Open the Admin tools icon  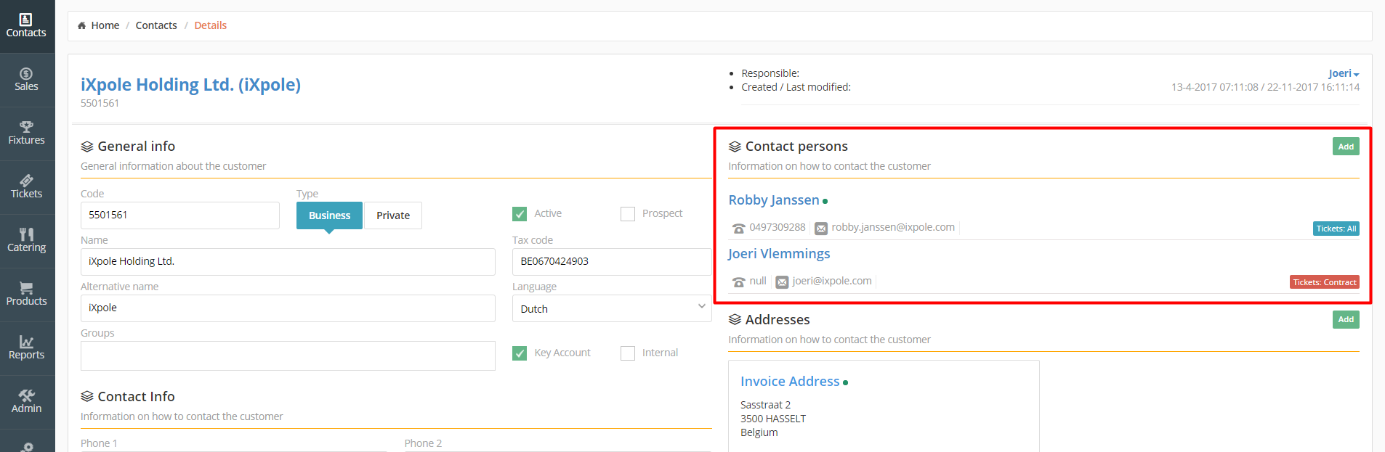(x=26, y=395)
